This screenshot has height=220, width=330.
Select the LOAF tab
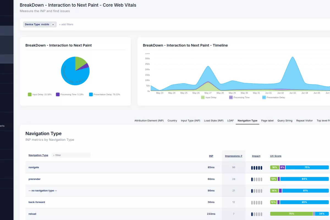[230, 120]
